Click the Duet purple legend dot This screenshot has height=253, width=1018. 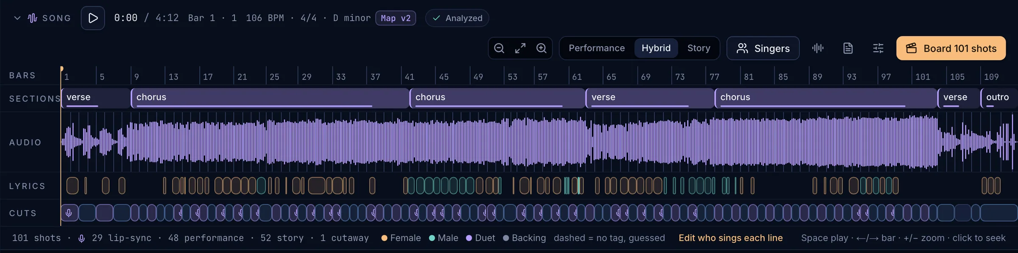point(469,238)
